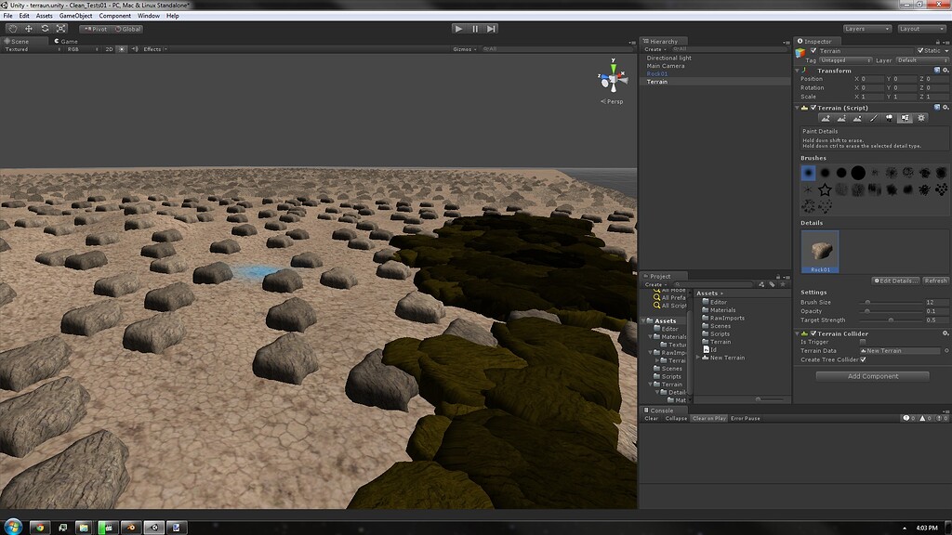
Task: Select the Rock01 thumbnail under Details
Action: click(818, 251)
